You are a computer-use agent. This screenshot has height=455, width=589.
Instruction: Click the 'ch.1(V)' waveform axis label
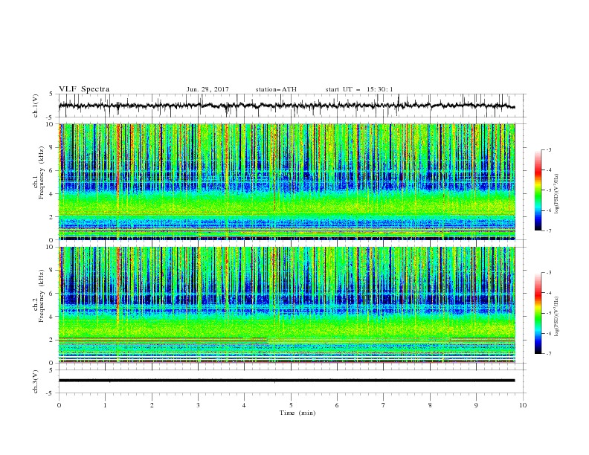(36, 106)
